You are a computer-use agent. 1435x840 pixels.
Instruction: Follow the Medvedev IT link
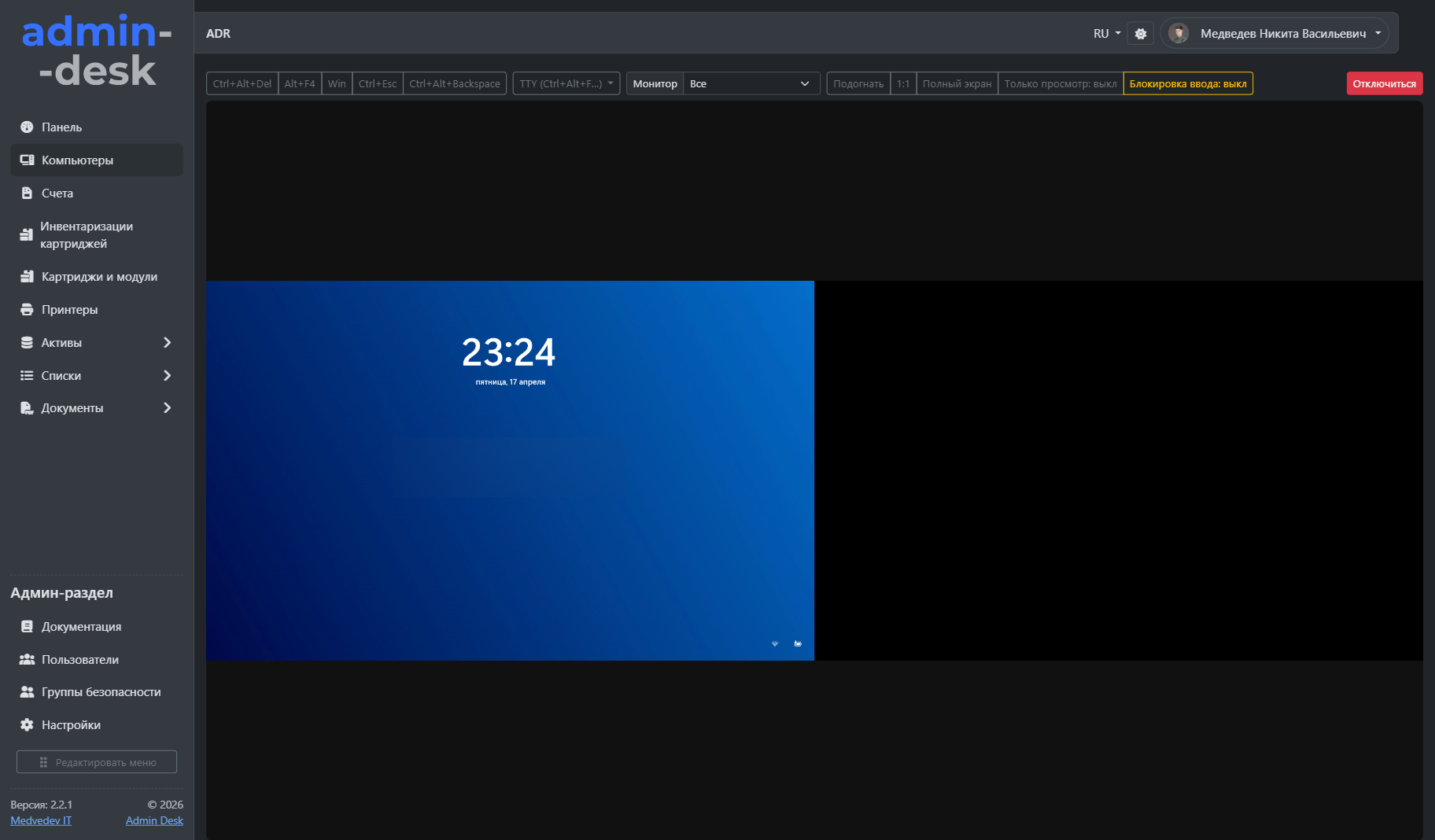point(41,820)
